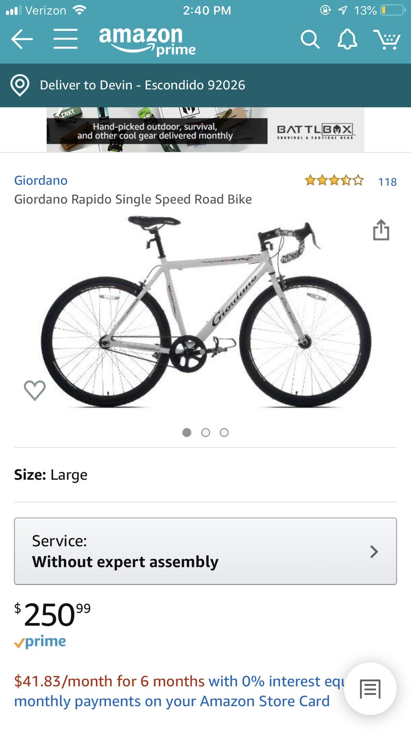411x731 pixels.
Task: Open the Giordano brand link
Action: [41, 180]
